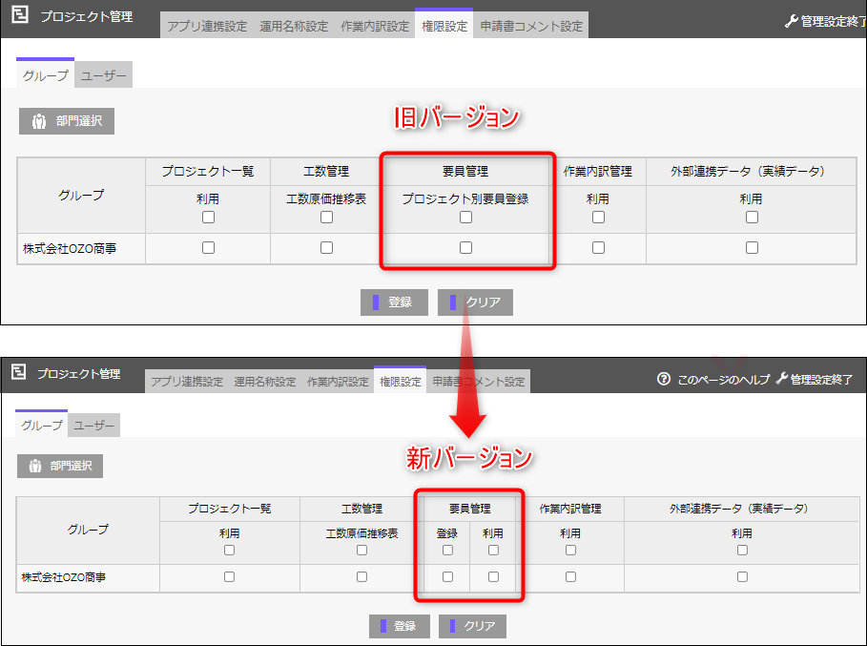Enable the 登録 header checkbox under 要員管理
The image size is (867, 646).
(x=447, y=550)
